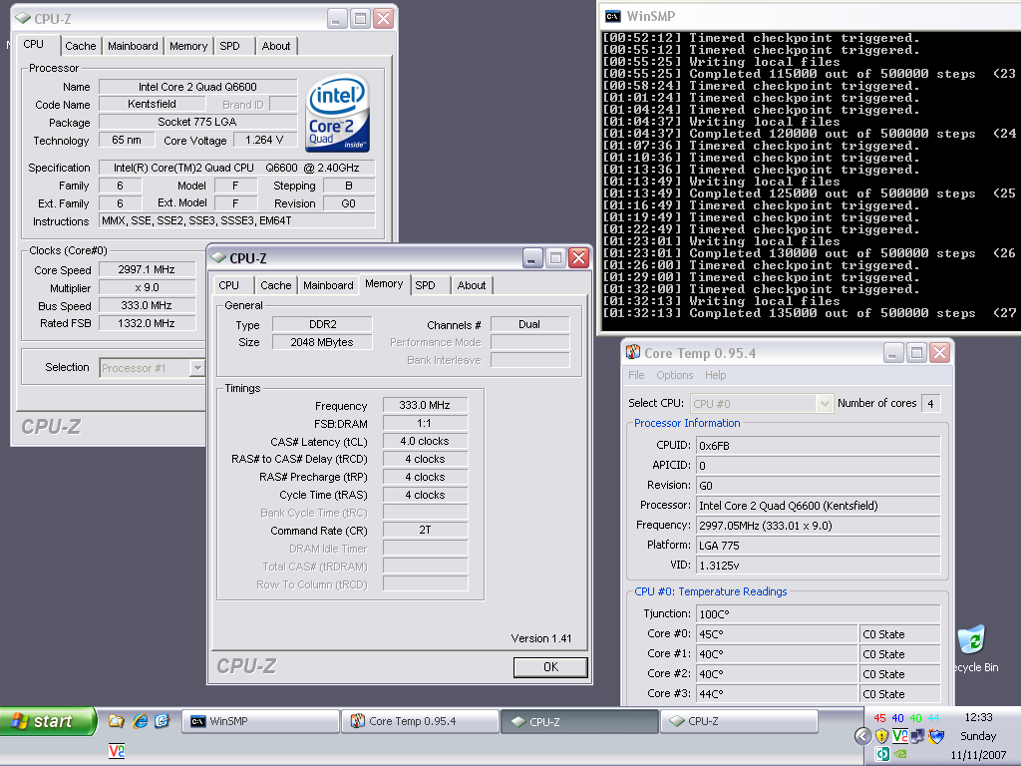
Task: Open About tab in rear CPU-Z window
Action: (x=276, y=46)
